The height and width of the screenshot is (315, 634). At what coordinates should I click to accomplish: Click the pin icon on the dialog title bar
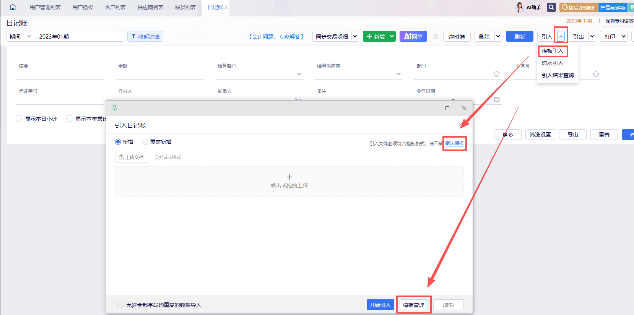click(x=115, y=108)
